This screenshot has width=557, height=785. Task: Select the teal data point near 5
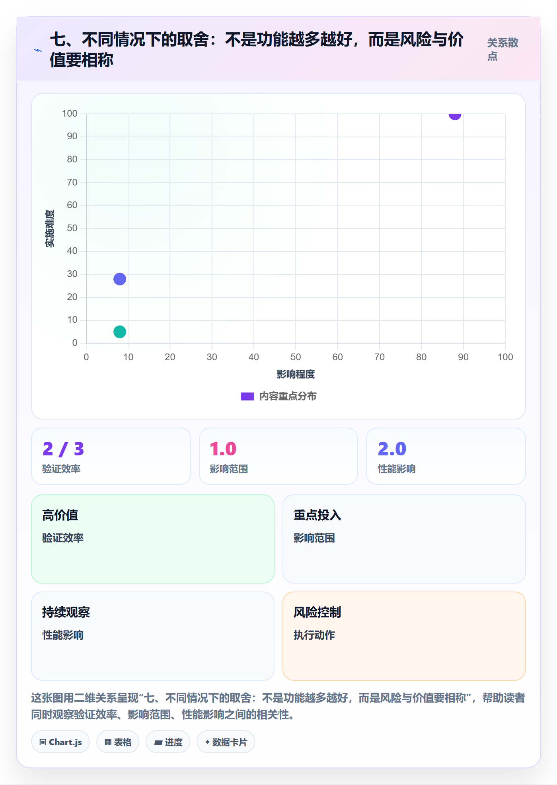coord(120,332)
